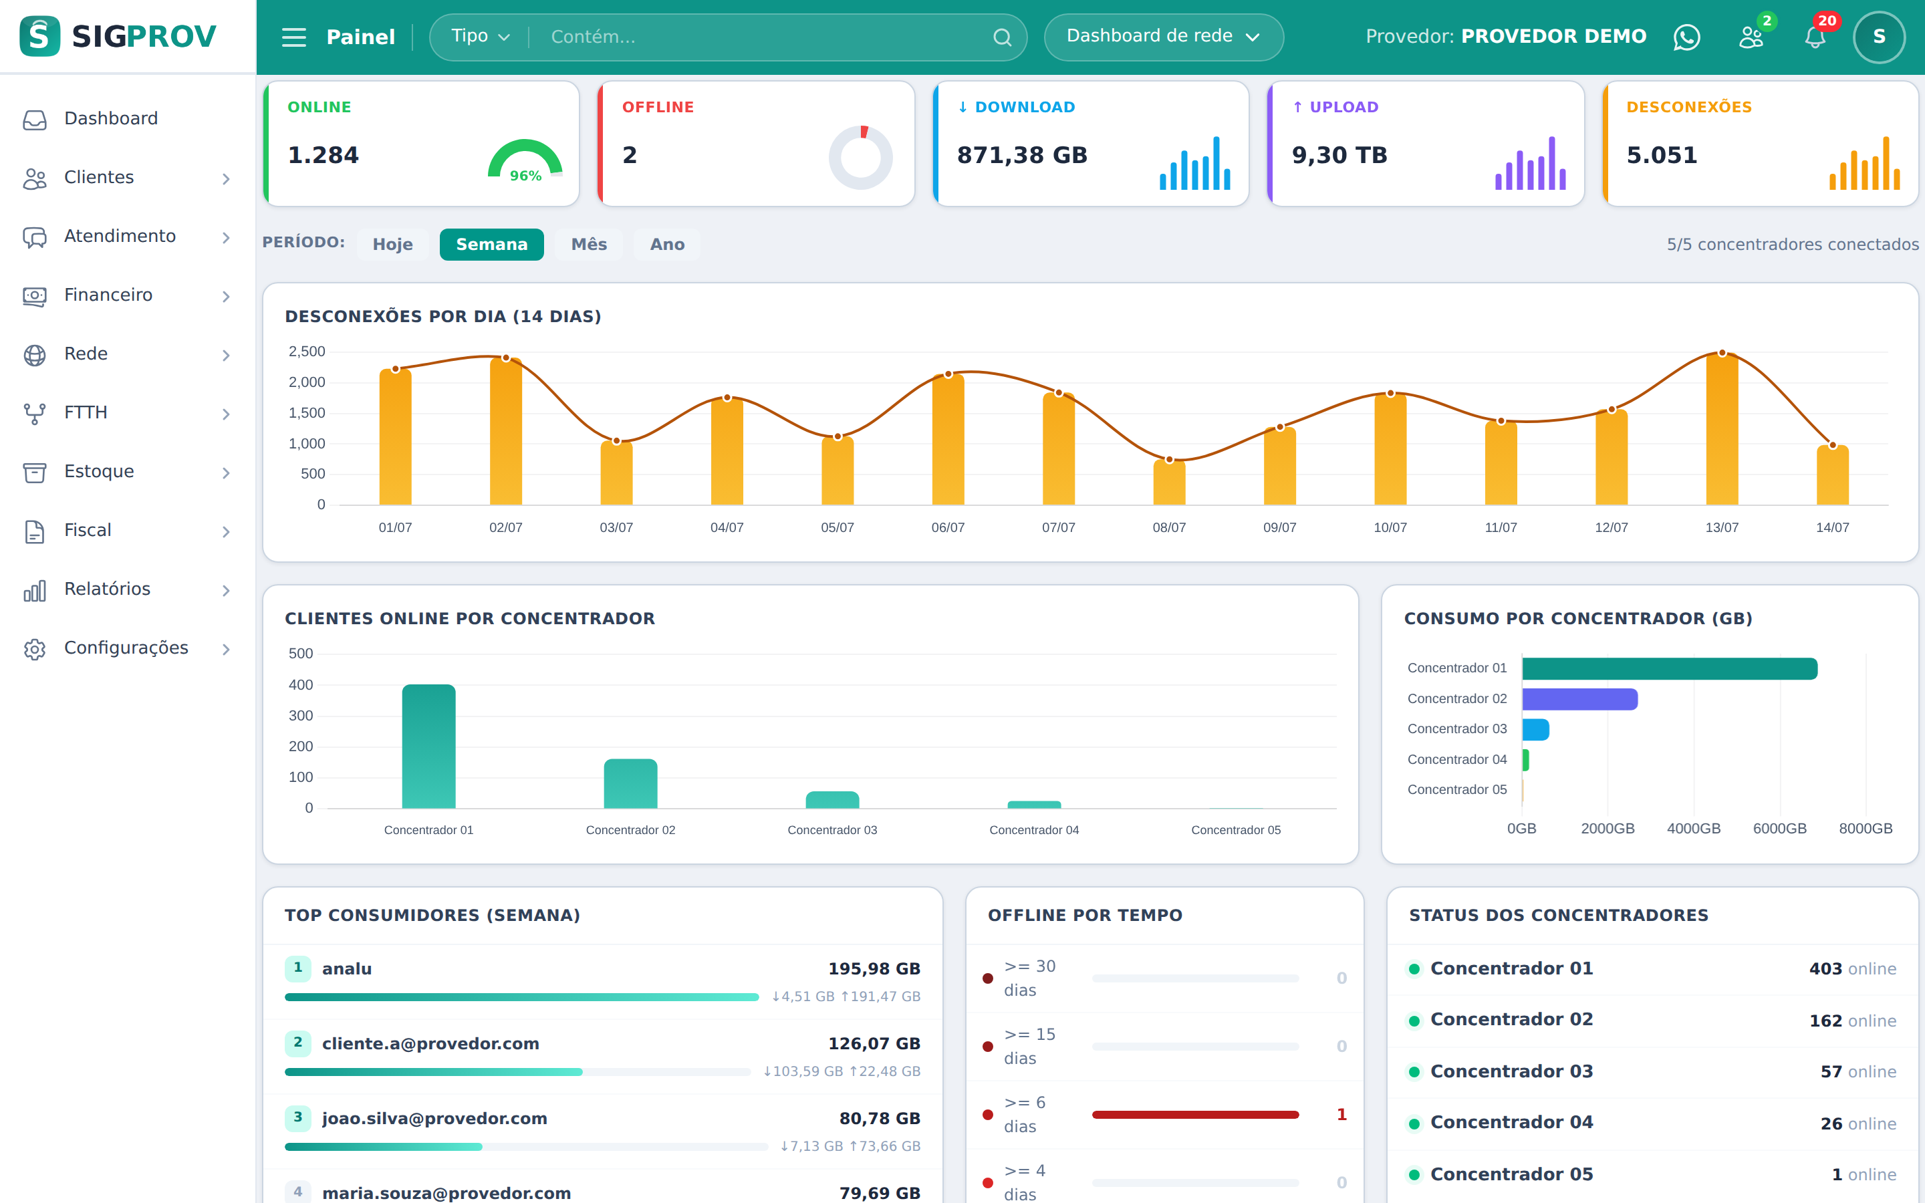Image resolution: width=1925 pixels, height=1203 pixels.
Task: Open the notifications bell icon
Action: tap(1815, 37)
